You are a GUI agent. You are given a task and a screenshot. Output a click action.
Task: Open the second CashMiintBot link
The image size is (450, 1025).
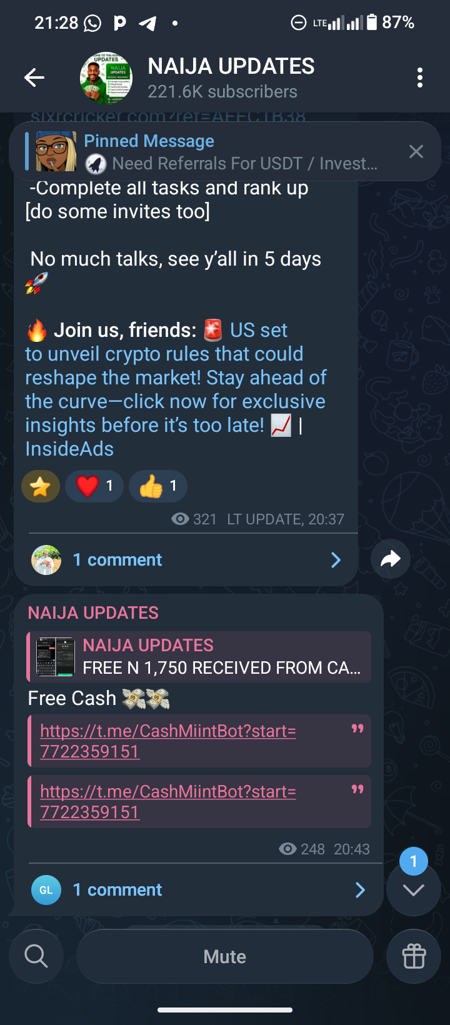point(168,801)
